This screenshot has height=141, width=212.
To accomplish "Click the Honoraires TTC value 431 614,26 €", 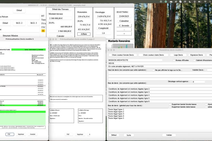I will (x=84, y=29).
